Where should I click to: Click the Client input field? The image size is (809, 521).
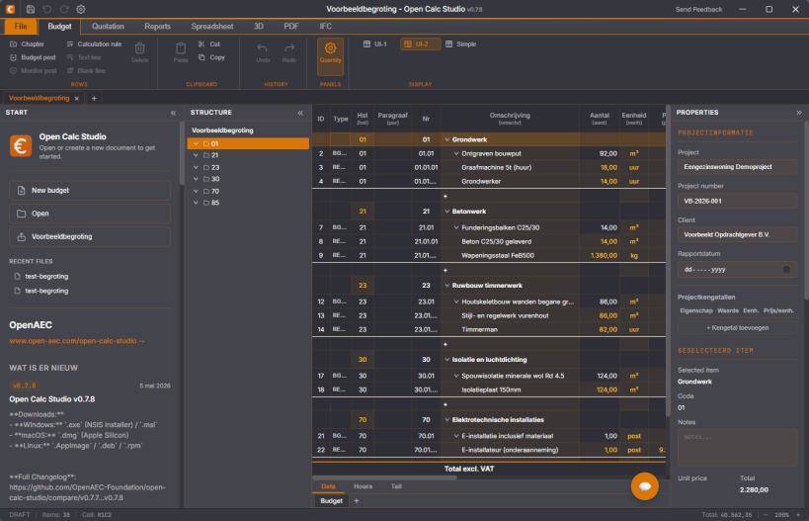tap(737, 234)
